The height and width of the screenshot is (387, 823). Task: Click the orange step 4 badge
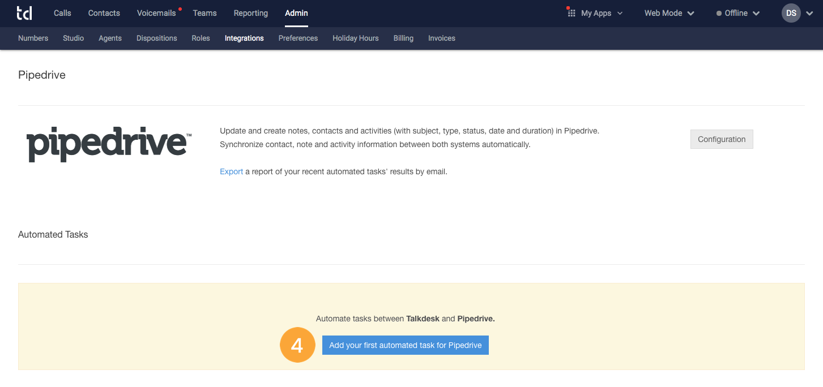tap(297, 345)
